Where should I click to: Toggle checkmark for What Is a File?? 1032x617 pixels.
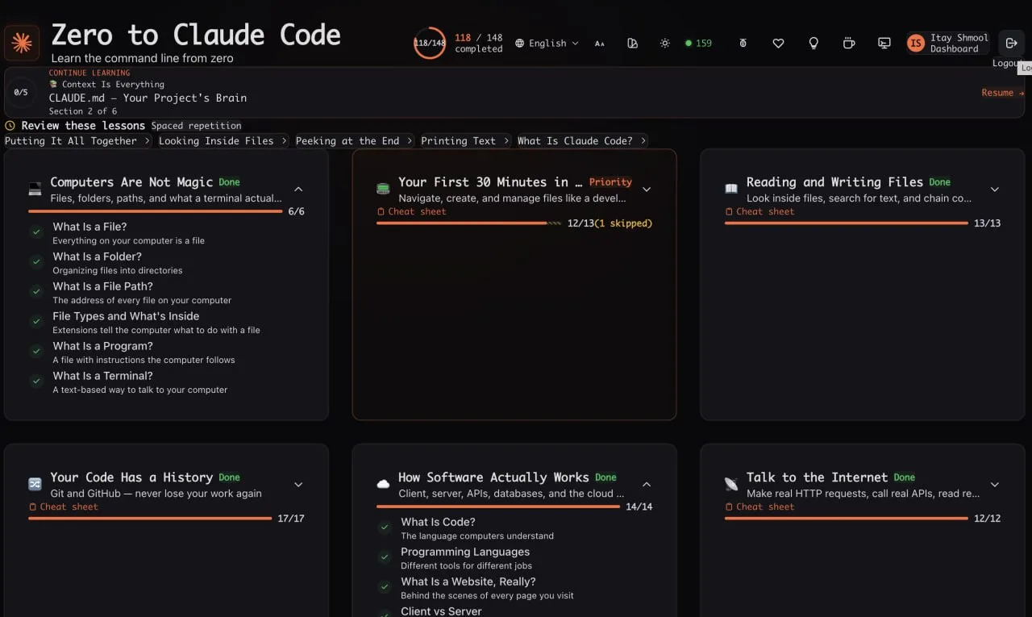[x=36, y=232]
